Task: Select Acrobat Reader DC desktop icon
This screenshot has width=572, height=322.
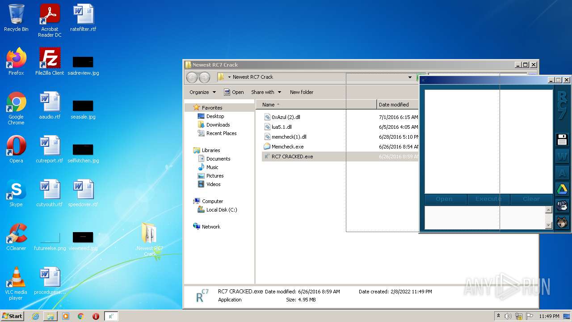Action: pyautogui.click(x=50, y=21)
